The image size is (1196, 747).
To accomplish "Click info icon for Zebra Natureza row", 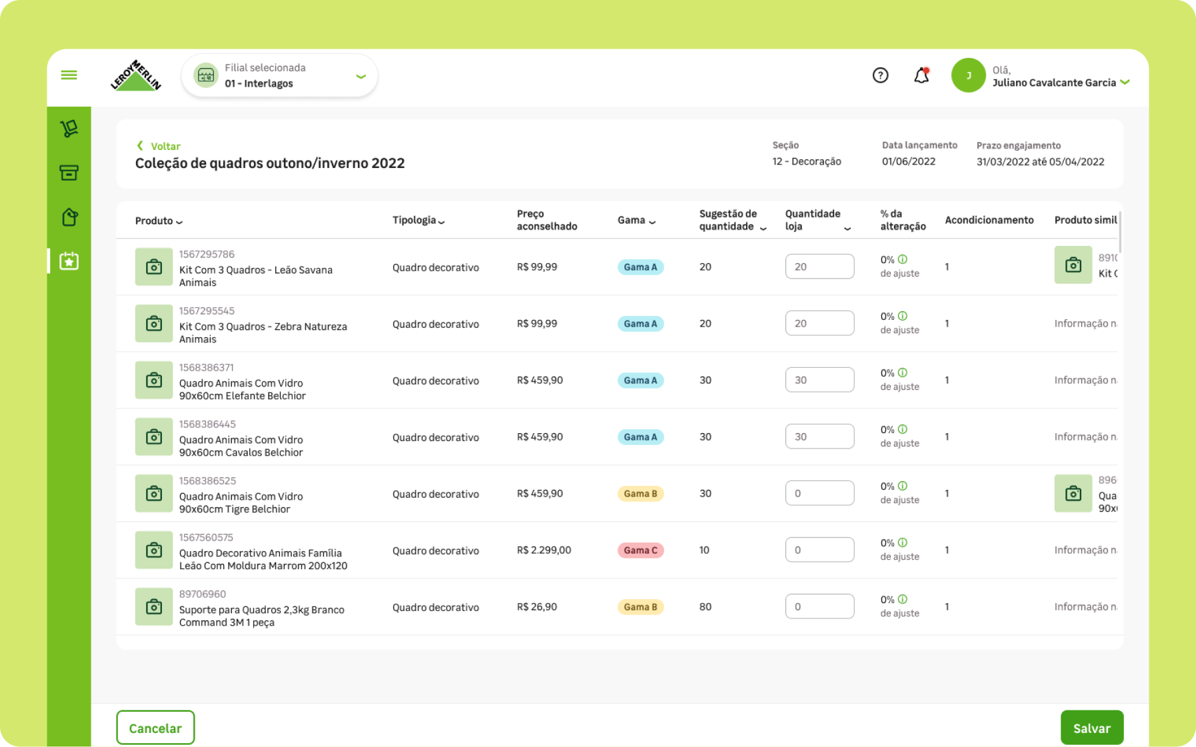I will point(903,316).
